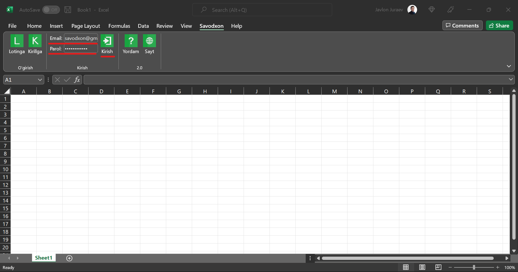Screen dimensions: 518x272
Task: Click the Kirillga conversion icon
Action: tap(35, 41)
